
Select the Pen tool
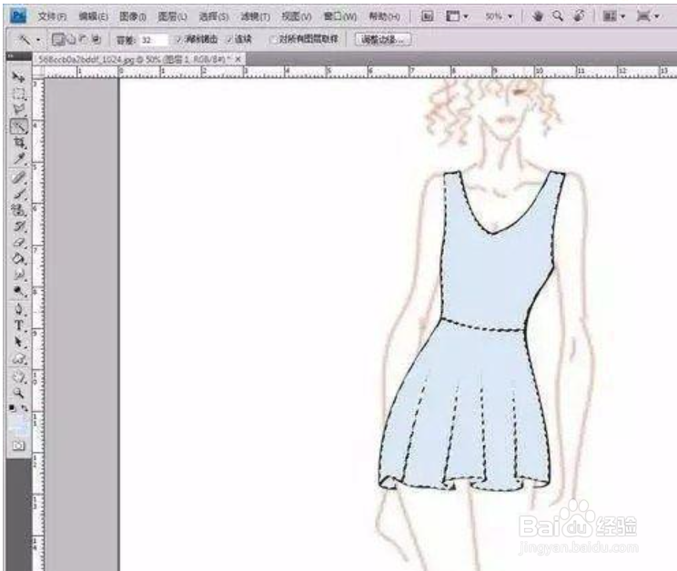point(18,309)
